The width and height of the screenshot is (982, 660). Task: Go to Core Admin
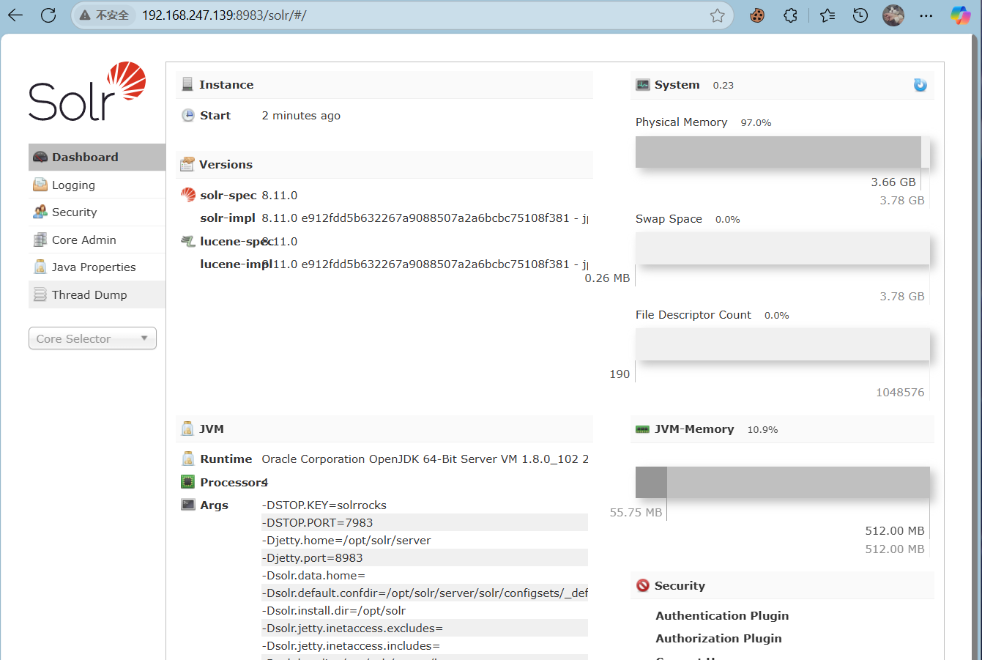click(97, 240)
